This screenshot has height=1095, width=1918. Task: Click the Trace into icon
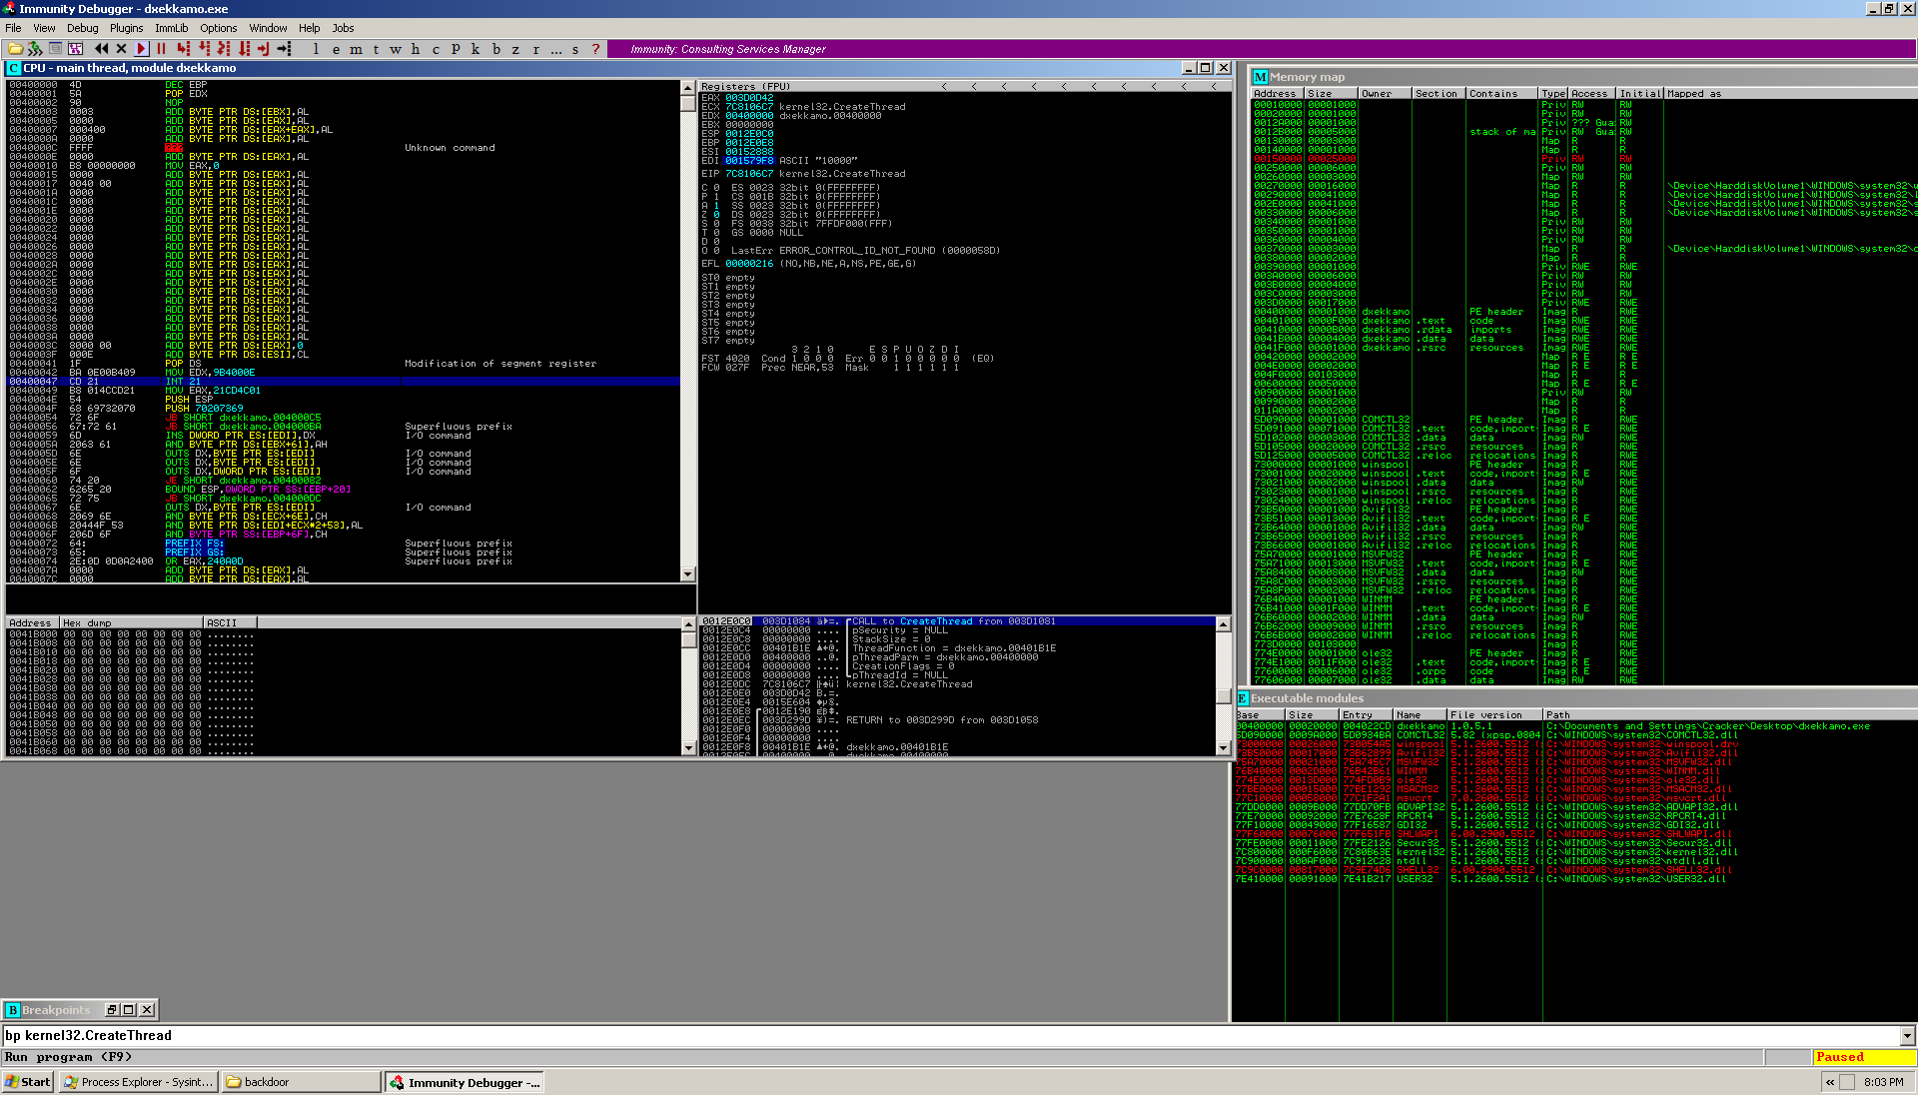tap(224, 48)
